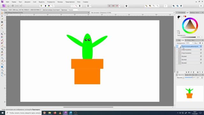Open the Документ menu

point(27,2)
